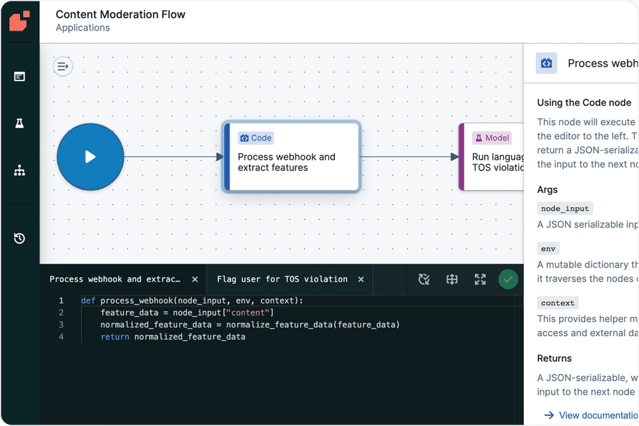
Task: Click the Code badge on the node
Action: (256, 138)
